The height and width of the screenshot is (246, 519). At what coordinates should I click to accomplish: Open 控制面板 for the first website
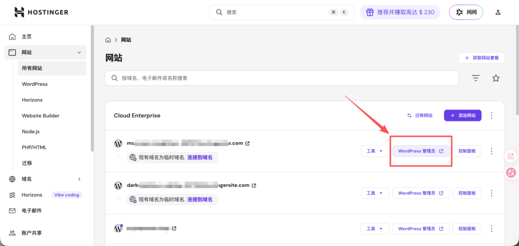click(x=467, y=151)
